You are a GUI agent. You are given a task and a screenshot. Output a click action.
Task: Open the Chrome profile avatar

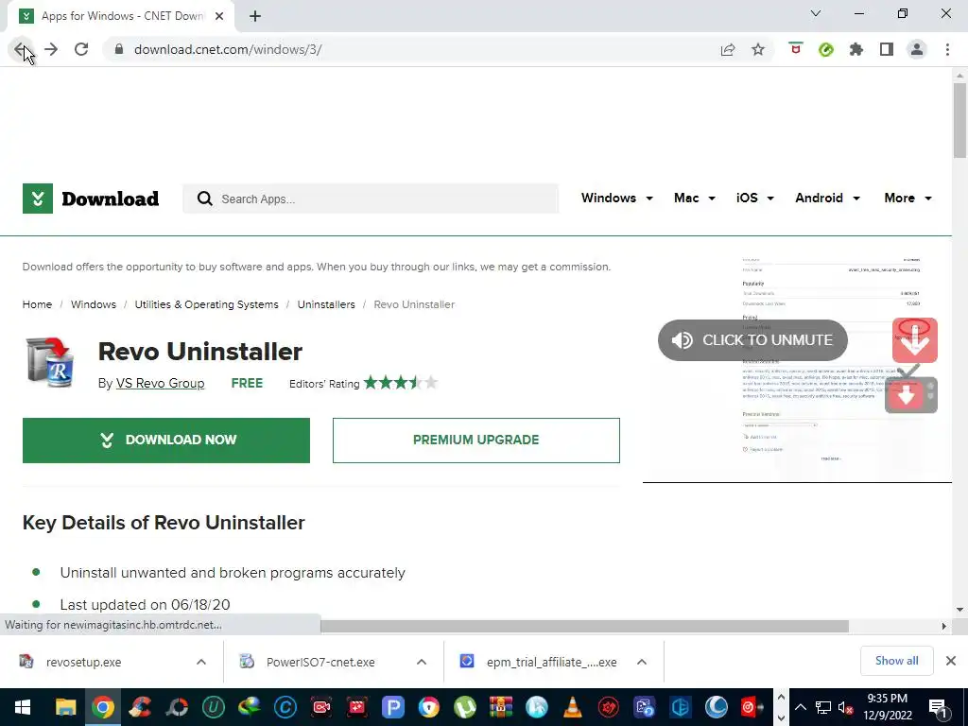click(917, 49)
